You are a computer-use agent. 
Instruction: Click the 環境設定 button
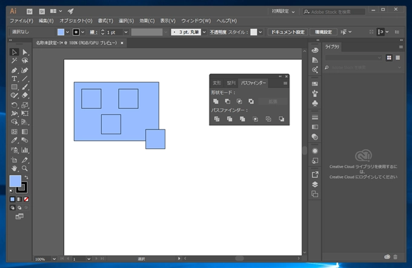click(324, 32)
